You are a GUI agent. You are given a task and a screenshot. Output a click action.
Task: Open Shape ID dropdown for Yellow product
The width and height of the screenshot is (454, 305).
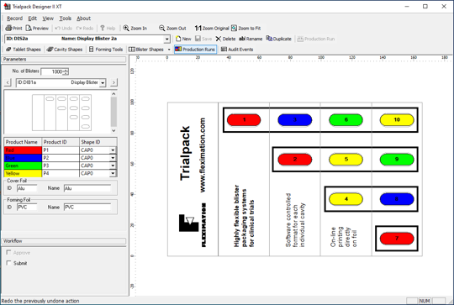(113, 174)
